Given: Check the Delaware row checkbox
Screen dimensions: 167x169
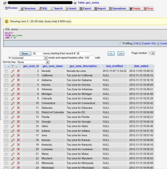Looking at the screenshot, I should tap(6, 108).
